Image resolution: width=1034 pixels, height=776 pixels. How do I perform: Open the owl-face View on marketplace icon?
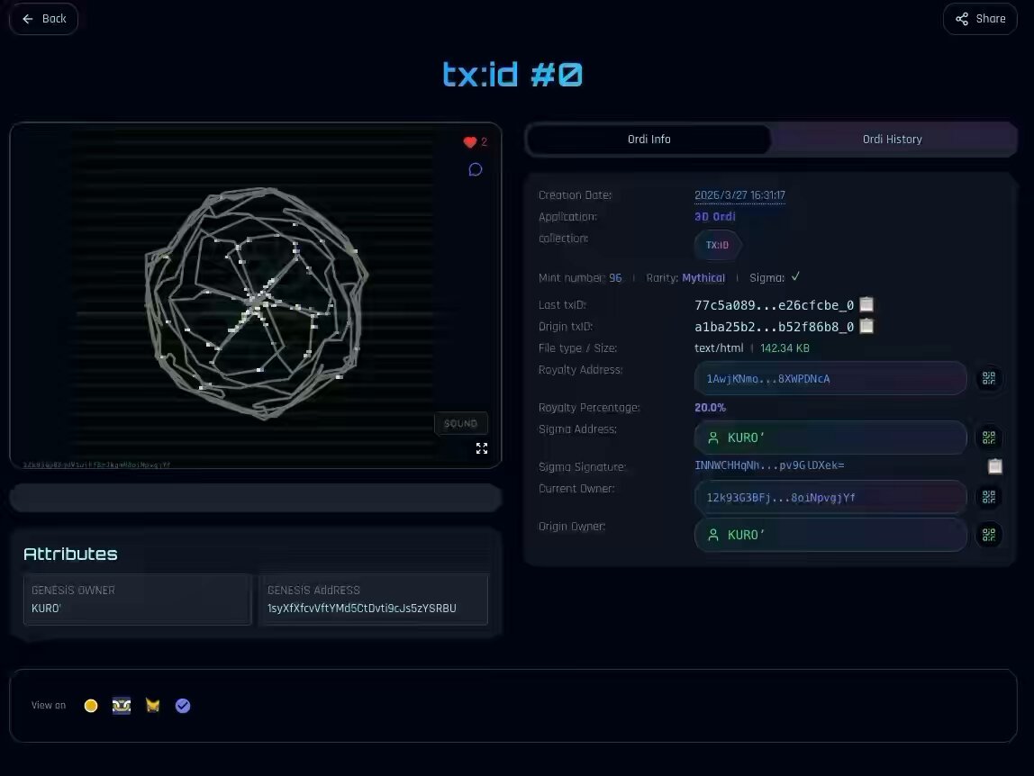122,706
